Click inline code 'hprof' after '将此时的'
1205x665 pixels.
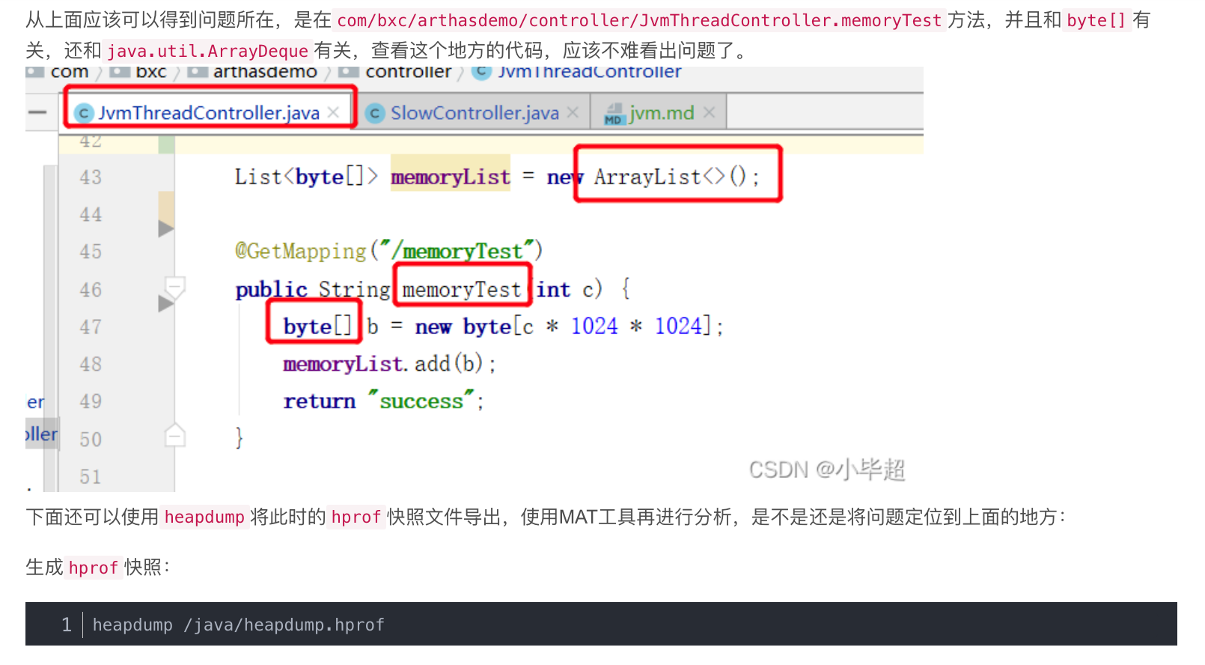(x=356, y=517)
